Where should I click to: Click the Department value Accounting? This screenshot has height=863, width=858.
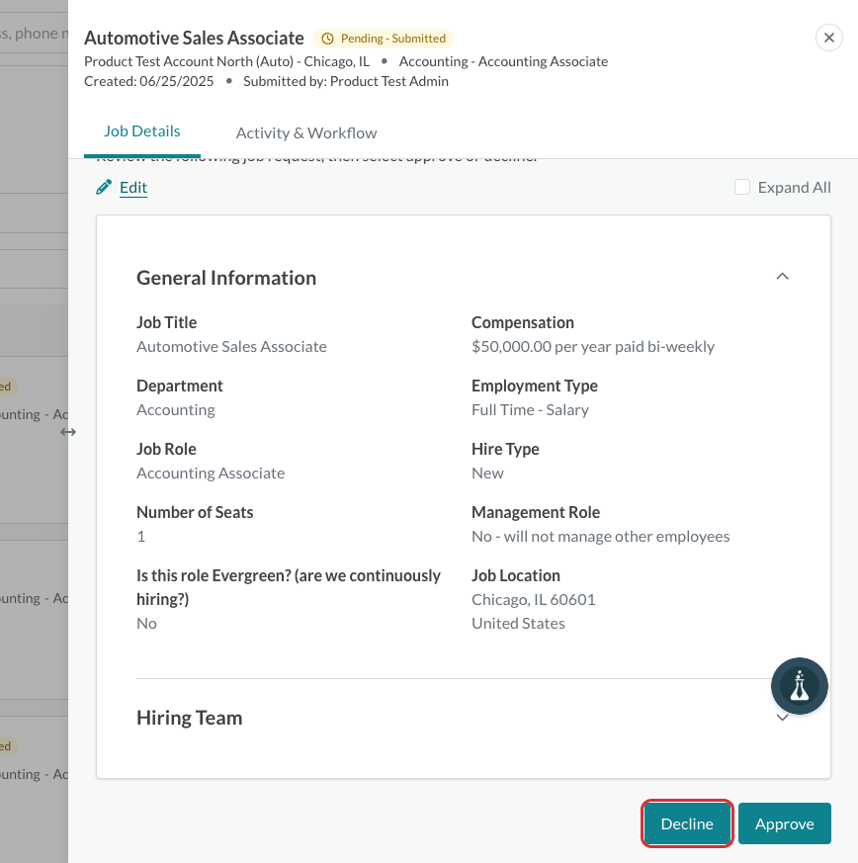[176, 410]
